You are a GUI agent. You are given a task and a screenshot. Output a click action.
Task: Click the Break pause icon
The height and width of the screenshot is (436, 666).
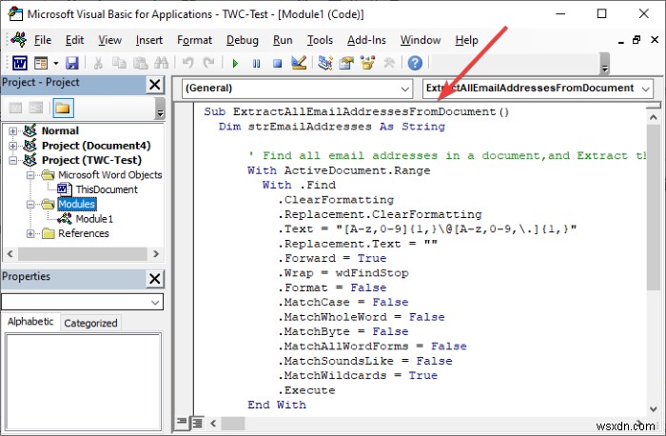(256, 64)
